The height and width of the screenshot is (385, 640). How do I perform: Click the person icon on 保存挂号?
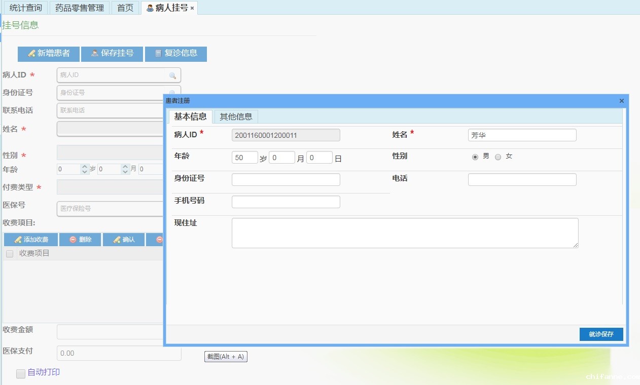(95, 53)
